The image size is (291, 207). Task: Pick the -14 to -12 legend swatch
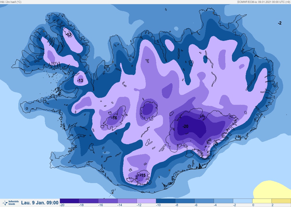pyautogui.click(x=127, y=201)
